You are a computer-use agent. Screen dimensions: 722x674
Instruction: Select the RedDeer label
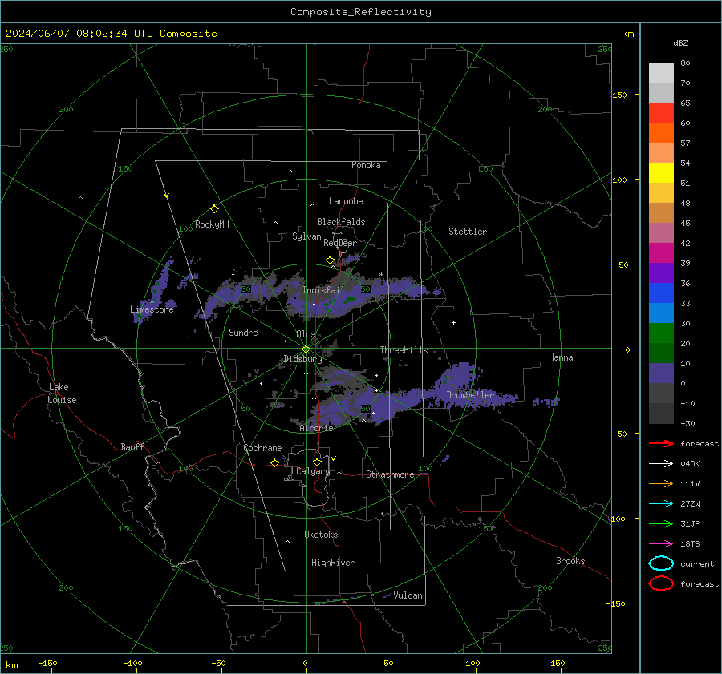340,243
